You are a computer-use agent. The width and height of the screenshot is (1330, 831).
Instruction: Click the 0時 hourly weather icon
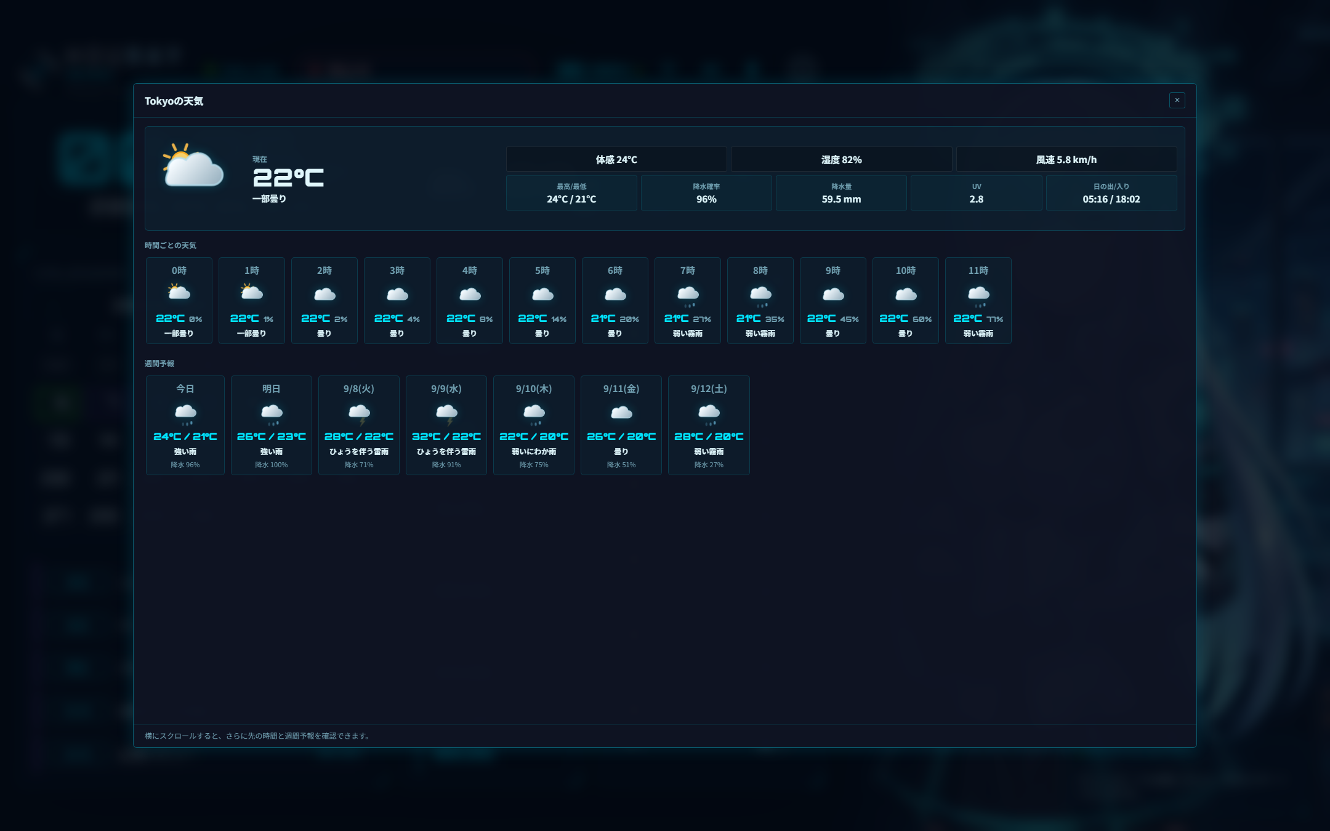pos(179,292)
